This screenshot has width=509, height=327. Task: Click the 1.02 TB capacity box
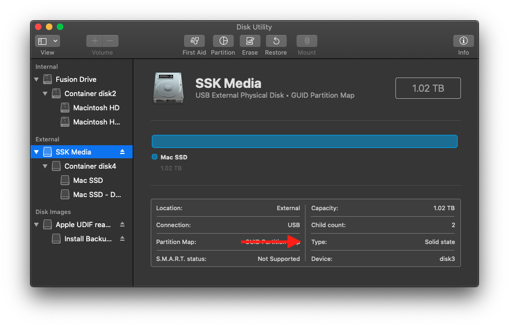click(x=428, y=88)
